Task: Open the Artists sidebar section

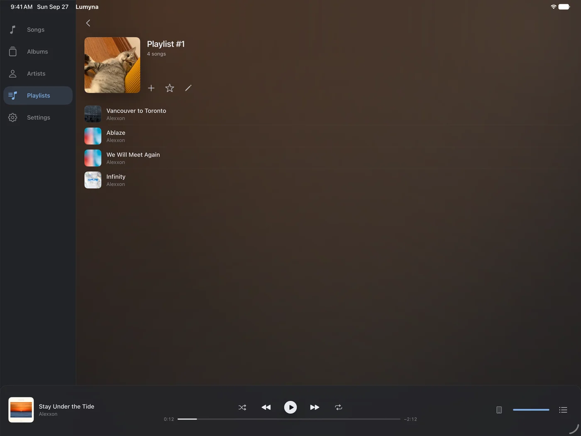Action: point(38,73)
